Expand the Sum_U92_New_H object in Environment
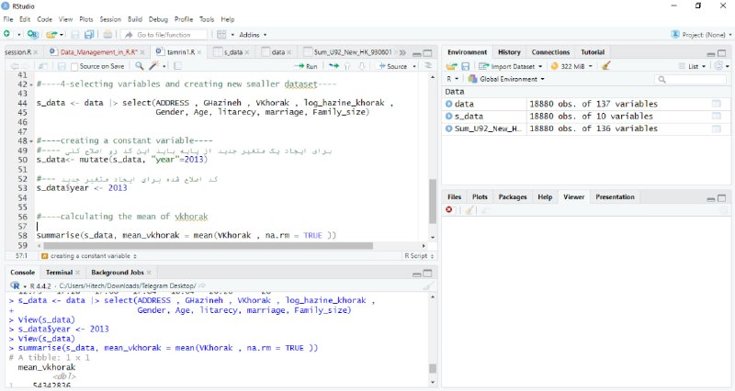This screenshot has width=735, height=391. (449, 128)
